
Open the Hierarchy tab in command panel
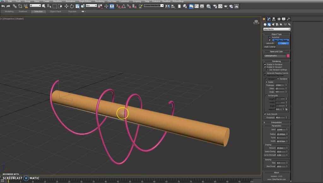(274, 19)
